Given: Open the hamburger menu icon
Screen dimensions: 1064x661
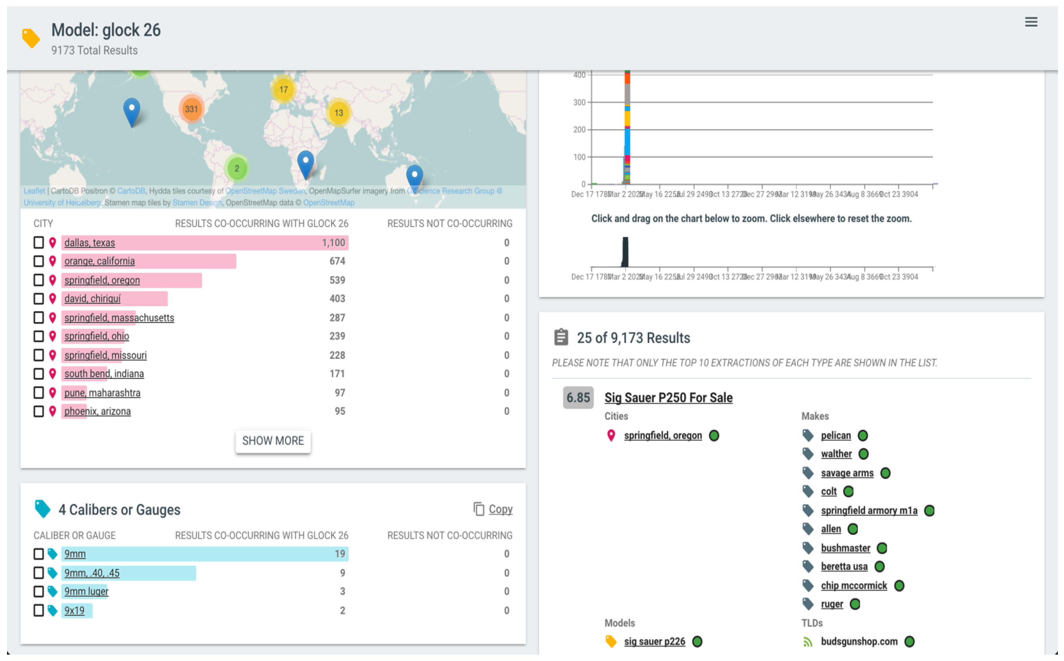Looking at the screenshot, I should 1031,22.
